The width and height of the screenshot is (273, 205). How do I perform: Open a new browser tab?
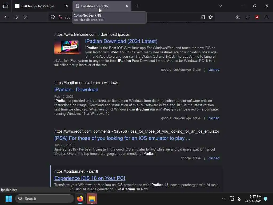coord(137,6)
